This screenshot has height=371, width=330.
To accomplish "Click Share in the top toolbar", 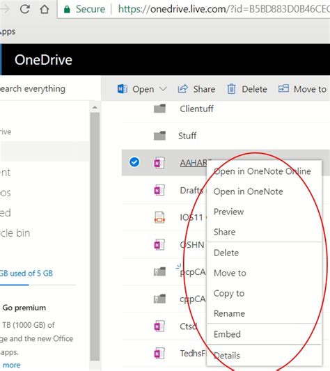I will tap(196, 89).
